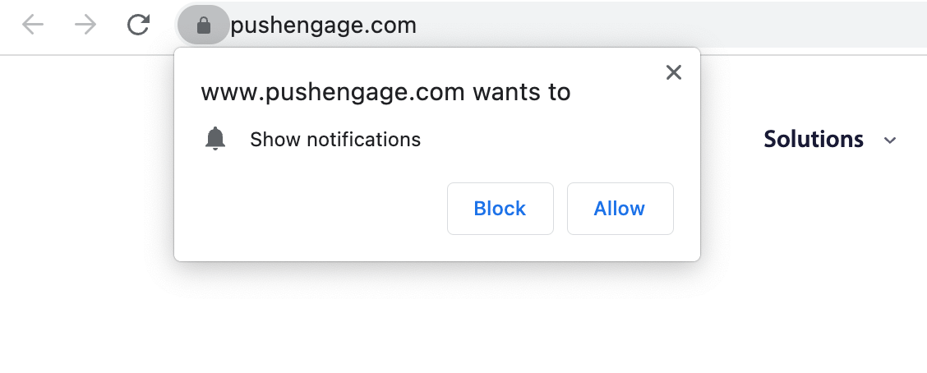This screenshot has height=373, width=927.
Task: Click the "Show notifications" label
Action: click(335, 140)
